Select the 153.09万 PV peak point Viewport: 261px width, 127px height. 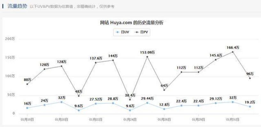(147, 57)
